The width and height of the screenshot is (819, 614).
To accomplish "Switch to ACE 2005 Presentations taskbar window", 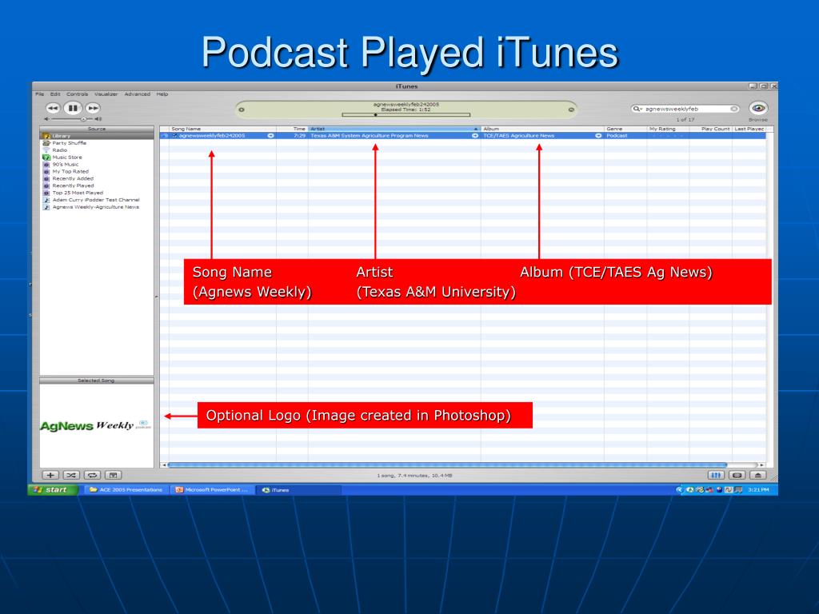I will click(126, 490).
